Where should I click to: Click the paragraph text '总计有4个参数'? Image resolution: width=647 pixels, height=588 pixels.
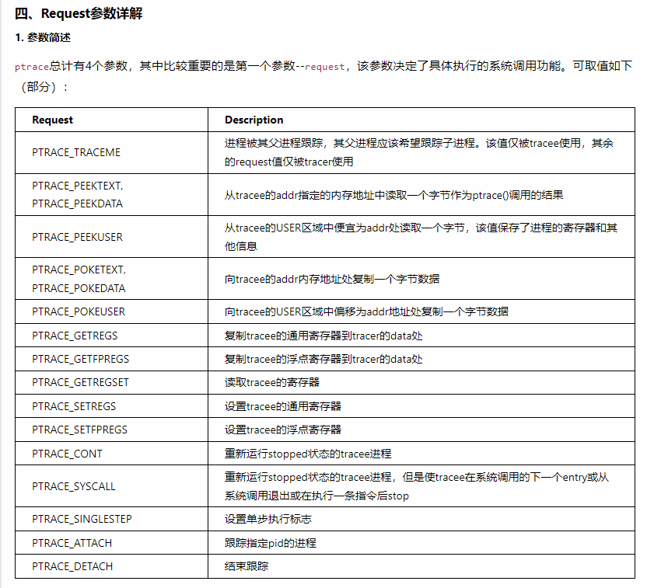tap(89, 66)
